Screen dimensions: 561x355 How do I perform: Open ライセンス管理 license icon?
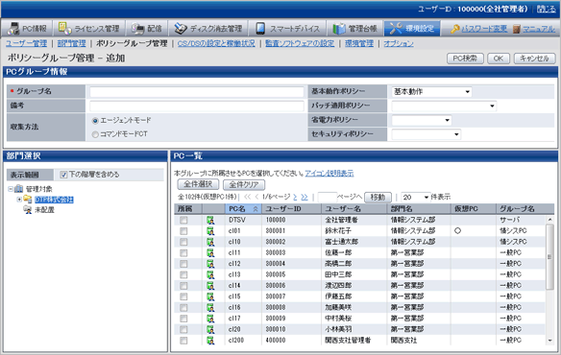pyautogui.click(x=64, y=28)
